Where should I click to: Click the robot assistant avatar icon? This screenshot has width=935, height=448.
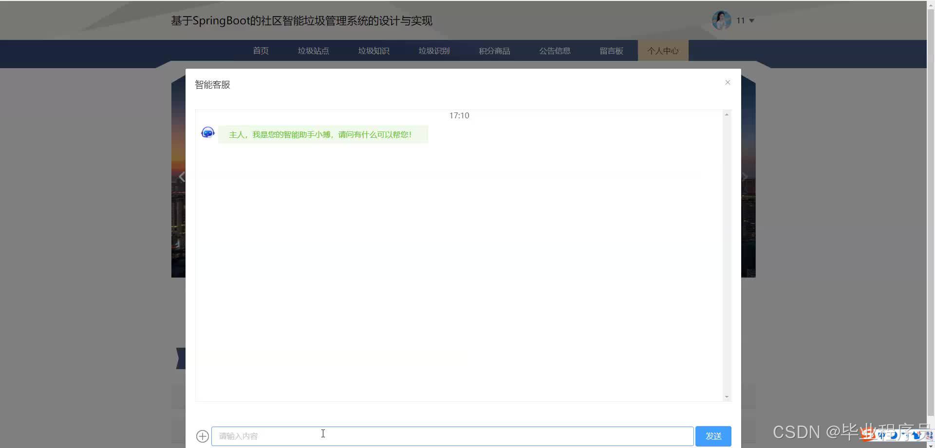point(208,132)
